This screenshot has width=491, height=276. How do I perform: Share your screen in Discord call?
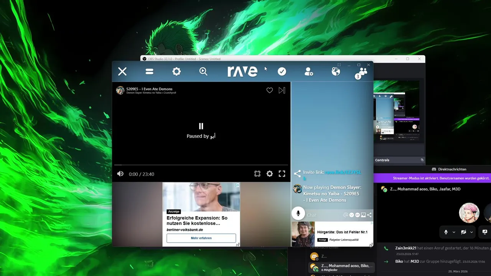click(x=485, y=232)
